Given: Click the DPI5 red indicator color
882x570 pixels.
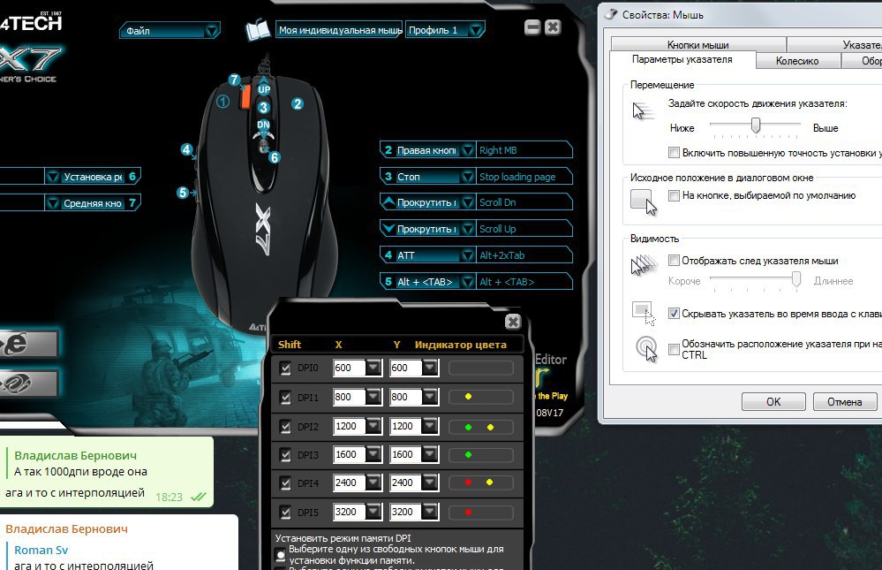Looking at the screenshot, I should tap(468, 512).
